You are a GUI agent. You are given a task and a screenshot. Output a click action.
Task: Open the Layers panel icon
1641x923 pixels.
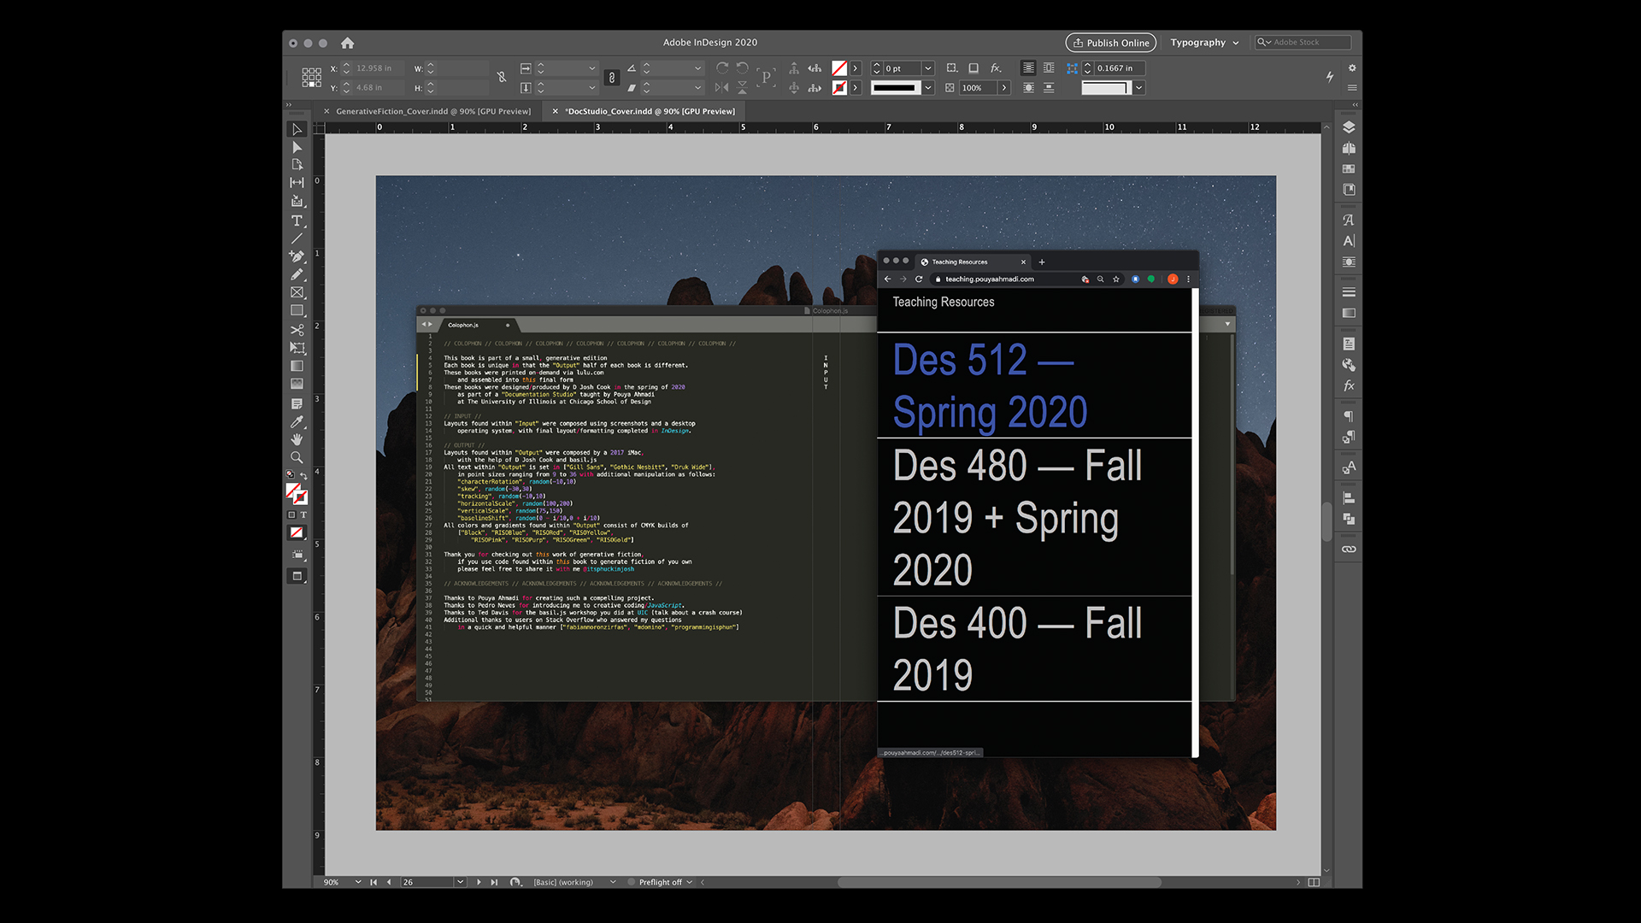coord(1349,127)
